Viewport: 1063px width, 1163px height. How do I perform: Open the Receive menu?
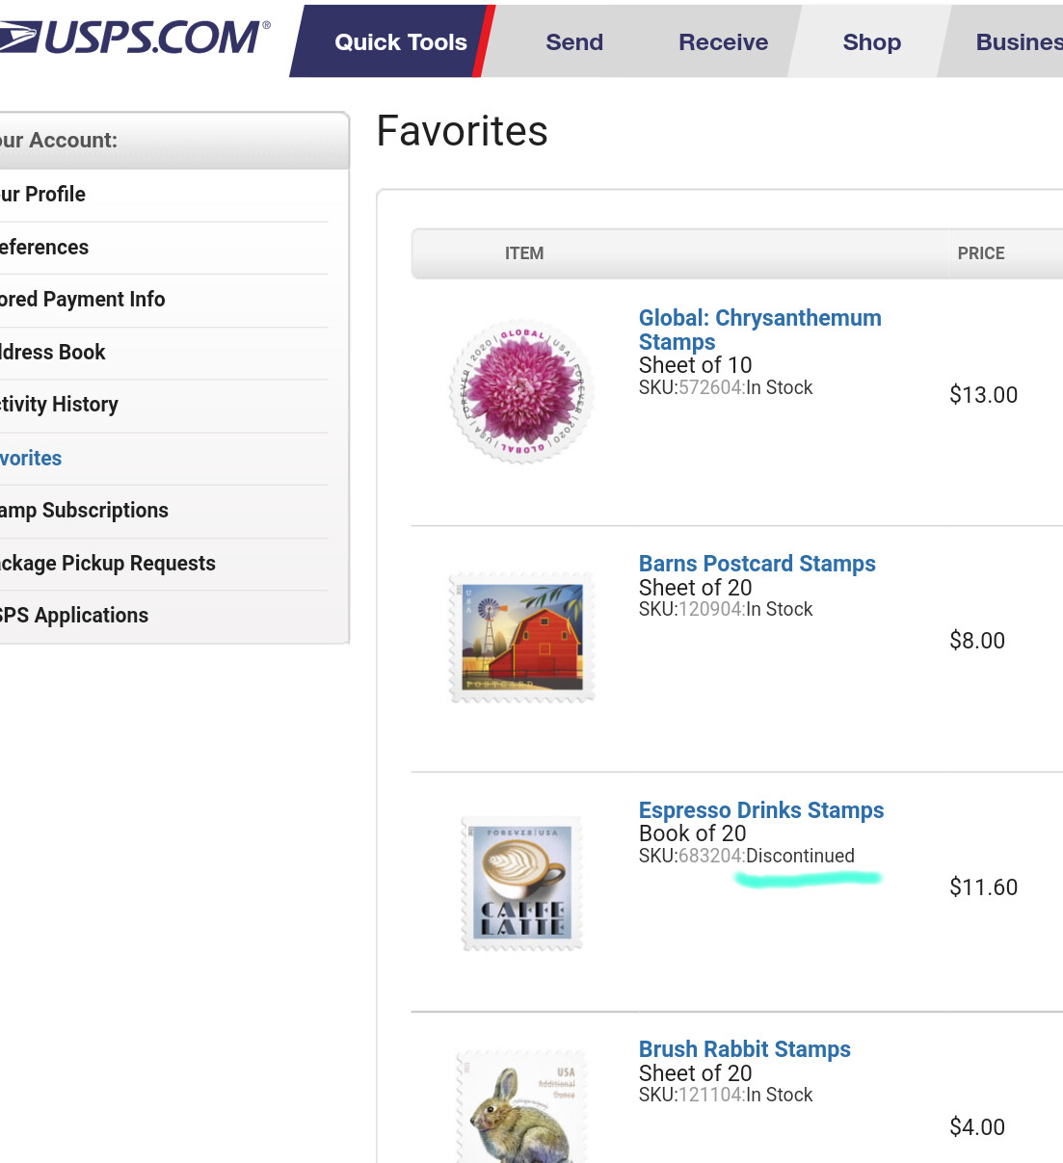pyautogui.click(x=723, y=42)
